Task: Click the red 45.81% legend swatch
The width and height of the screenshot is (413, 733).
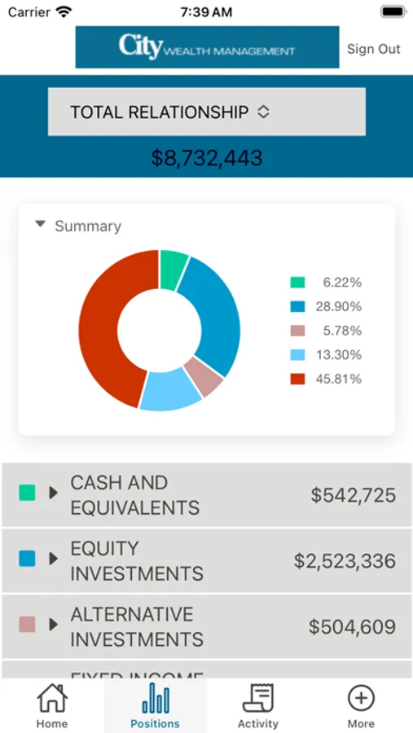Action: coord(297,379)
